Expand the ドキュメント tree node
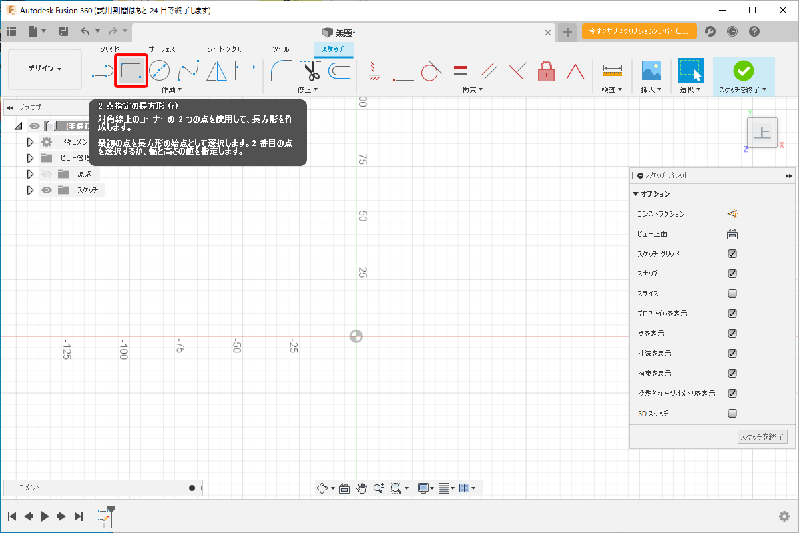 pos(30,142)
